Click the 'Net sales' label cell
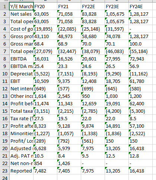 click(x=21, y=14)
